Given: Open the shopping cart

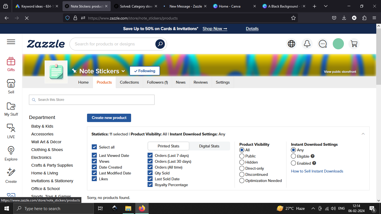Looking at the screenshot, I should (354, 44).
